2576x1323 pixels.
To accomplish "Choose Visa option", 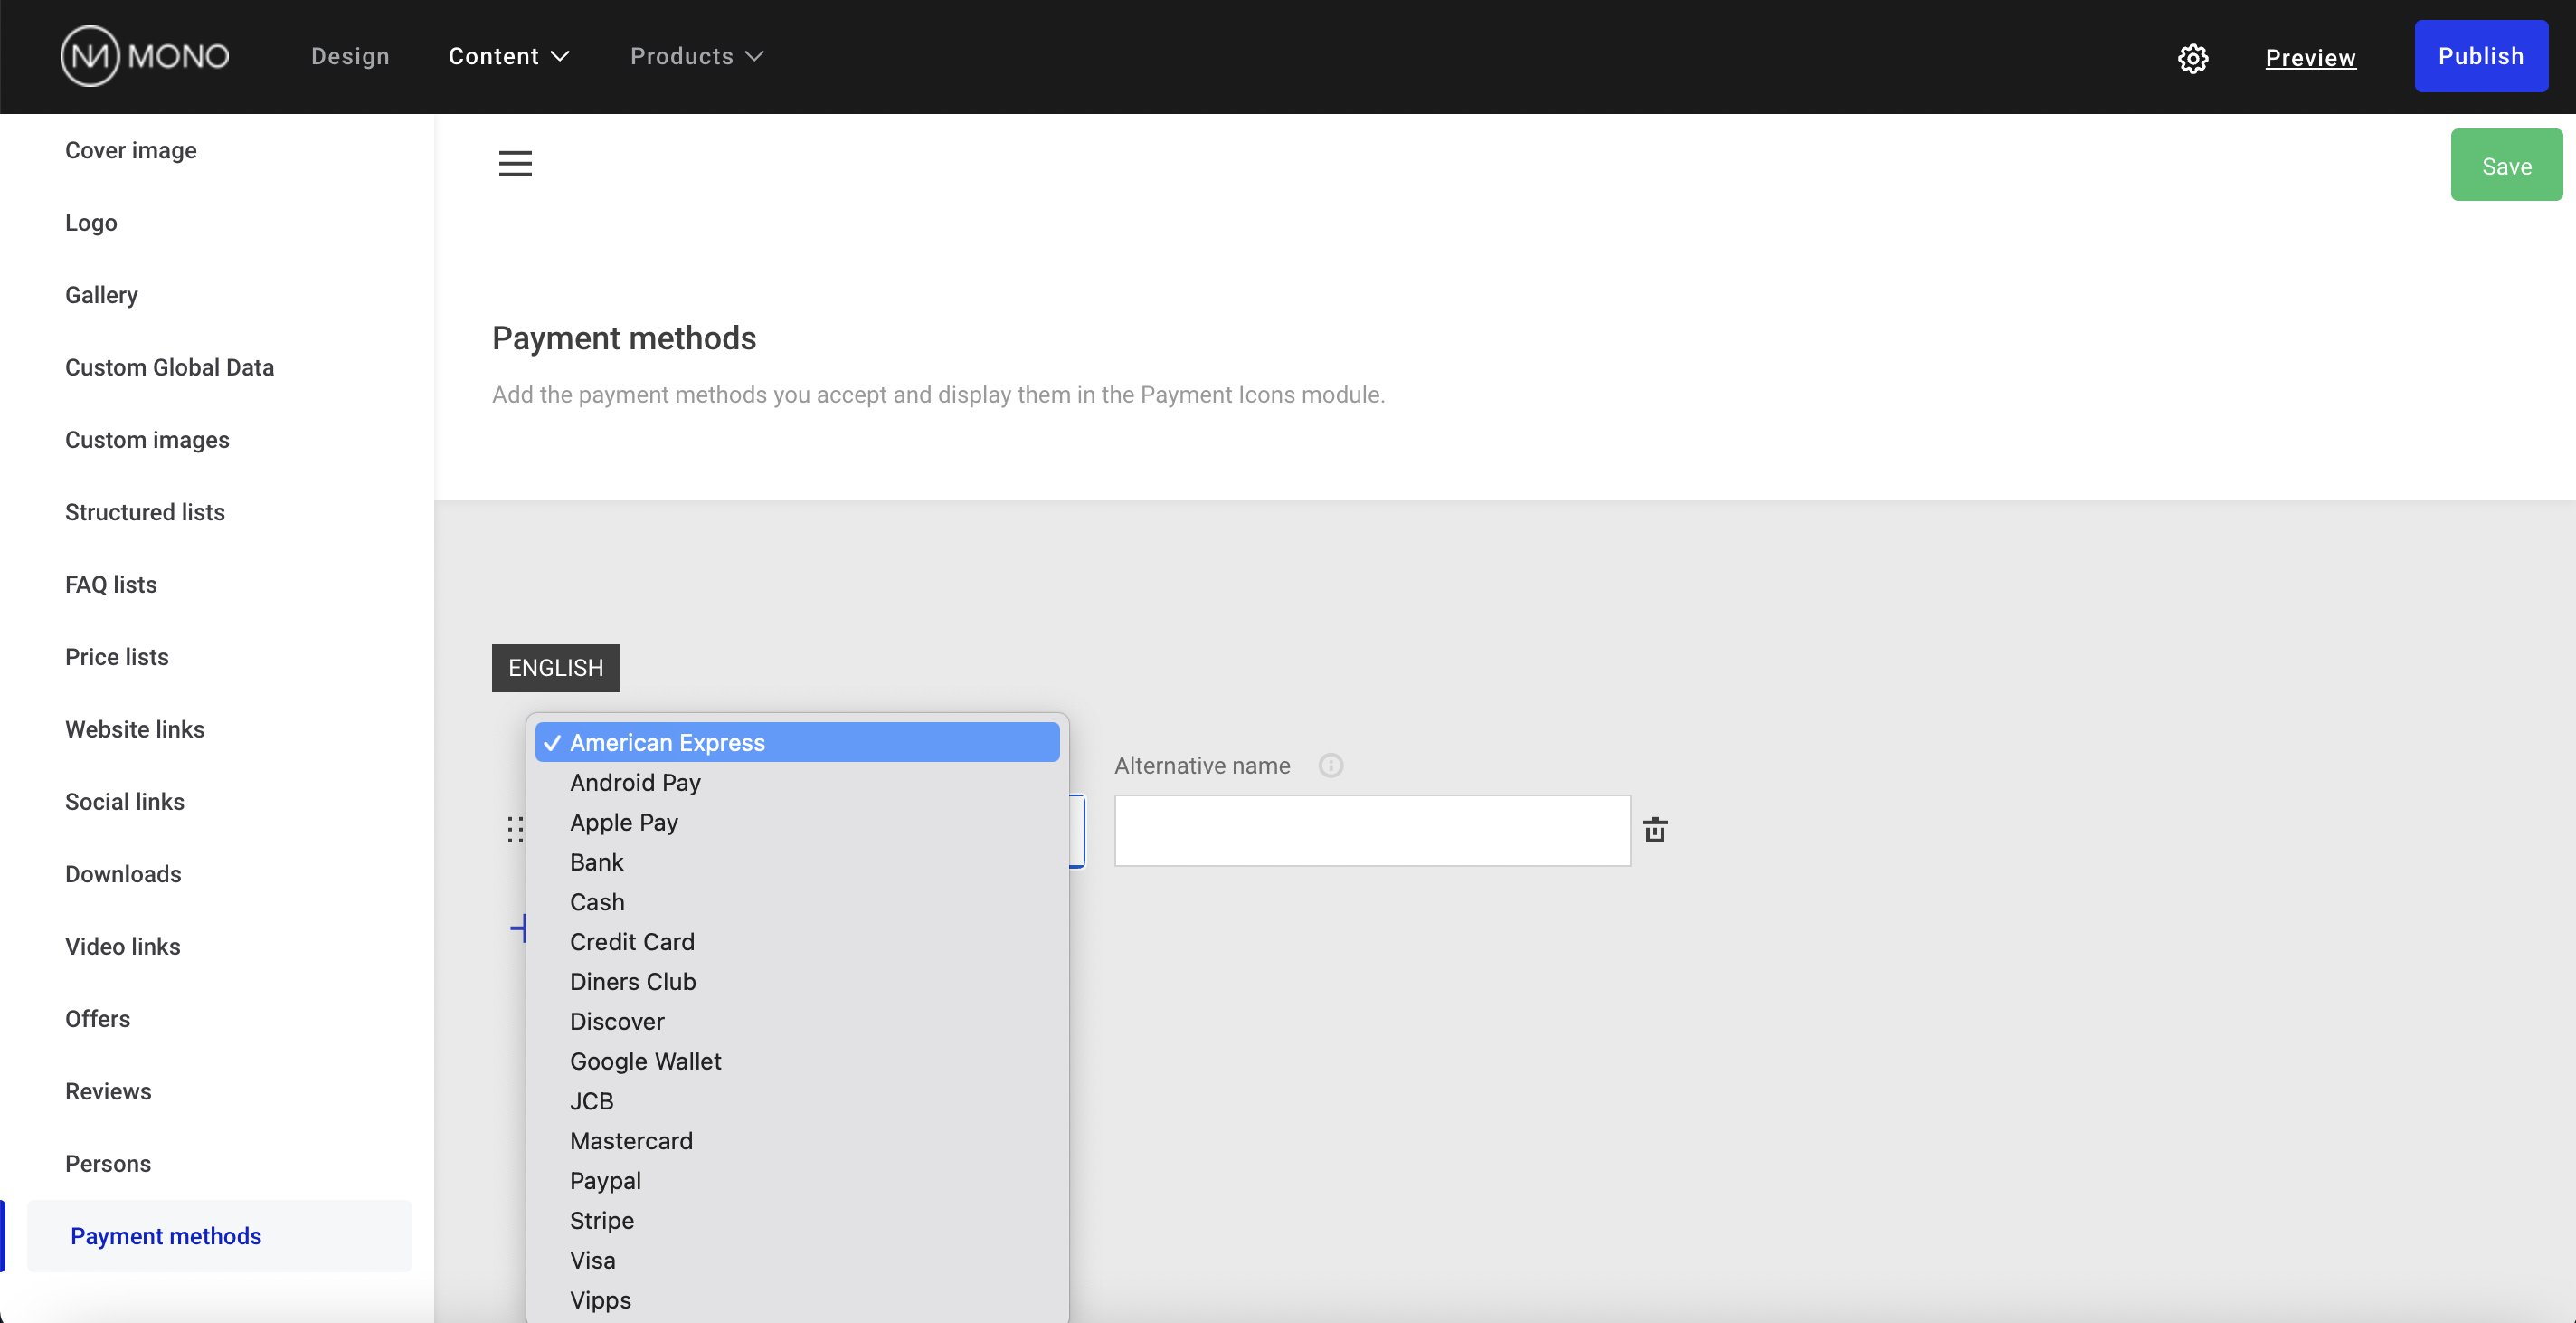I will [797, 1260].
